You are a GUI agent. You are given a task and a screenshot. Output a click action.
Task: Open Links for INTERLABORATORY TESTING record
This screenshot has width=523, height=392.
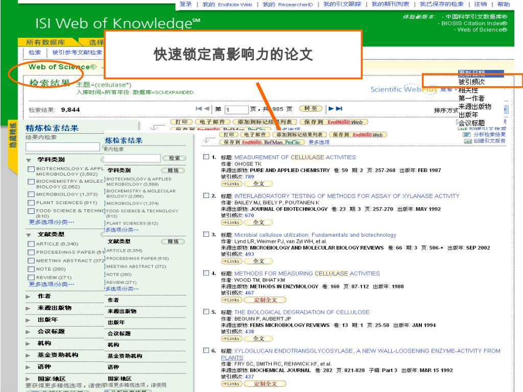coord(231,223)
